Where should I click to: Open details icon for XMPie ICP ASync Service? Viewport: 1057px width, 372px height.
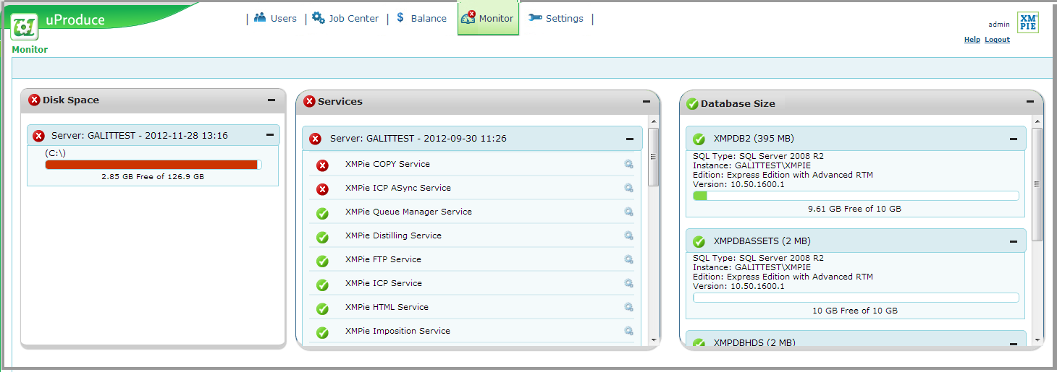[629, 188]
